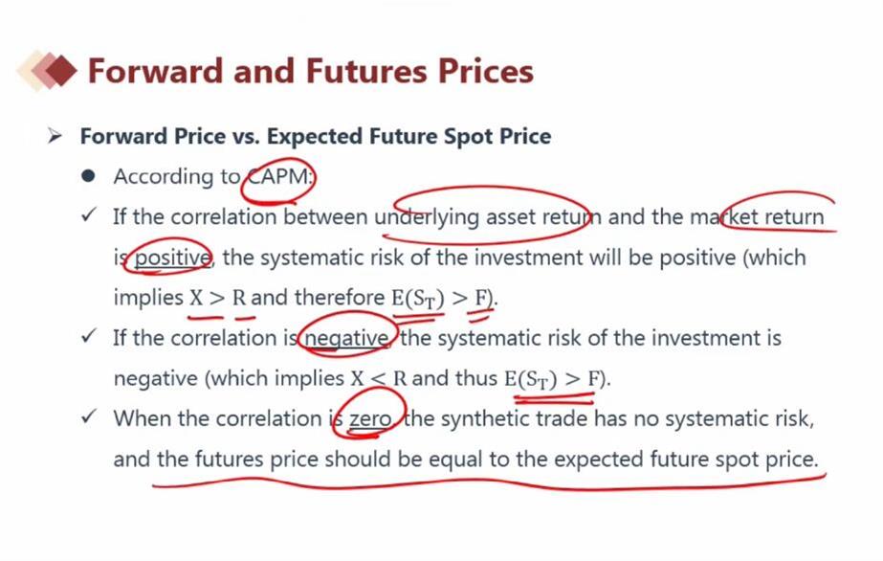The height and width of the screenshot is (561, 883).
Task: Click the double-underlined E(ST) > F formula
Action: click(x=555, y=378)
